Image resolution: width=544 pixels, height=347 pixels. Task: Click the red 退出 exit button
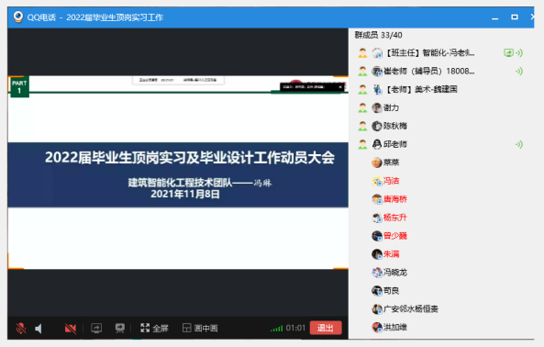pyautogui.click(x=326, y=328)
